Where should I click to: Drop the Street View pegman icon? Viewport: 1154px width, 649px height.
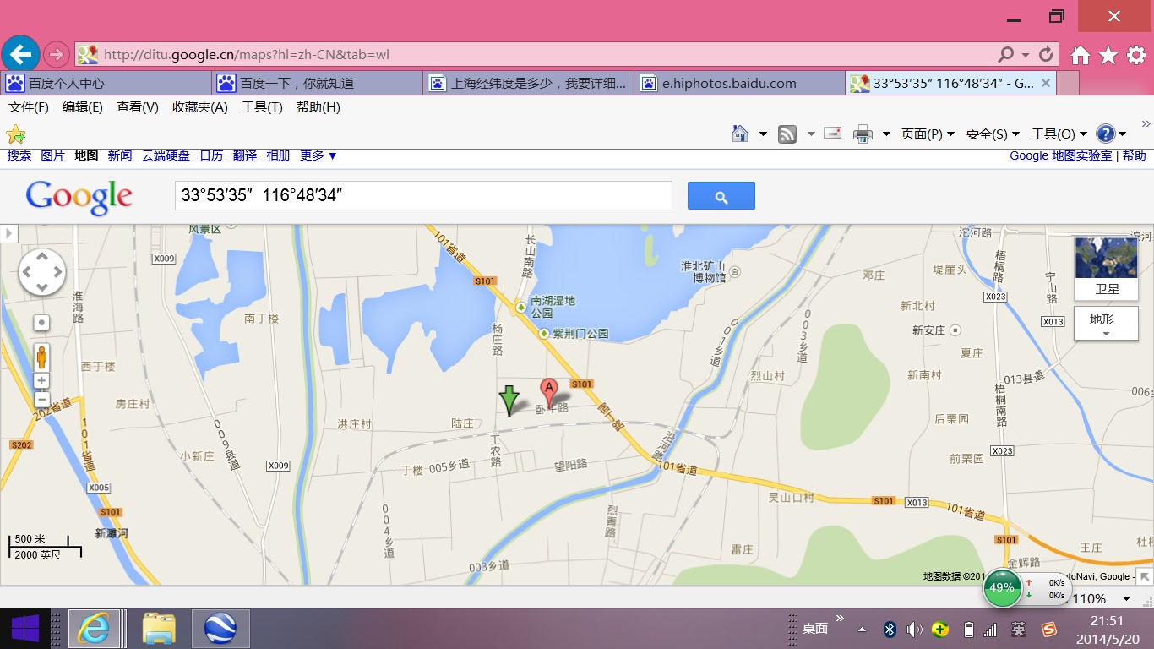[41, 357]
